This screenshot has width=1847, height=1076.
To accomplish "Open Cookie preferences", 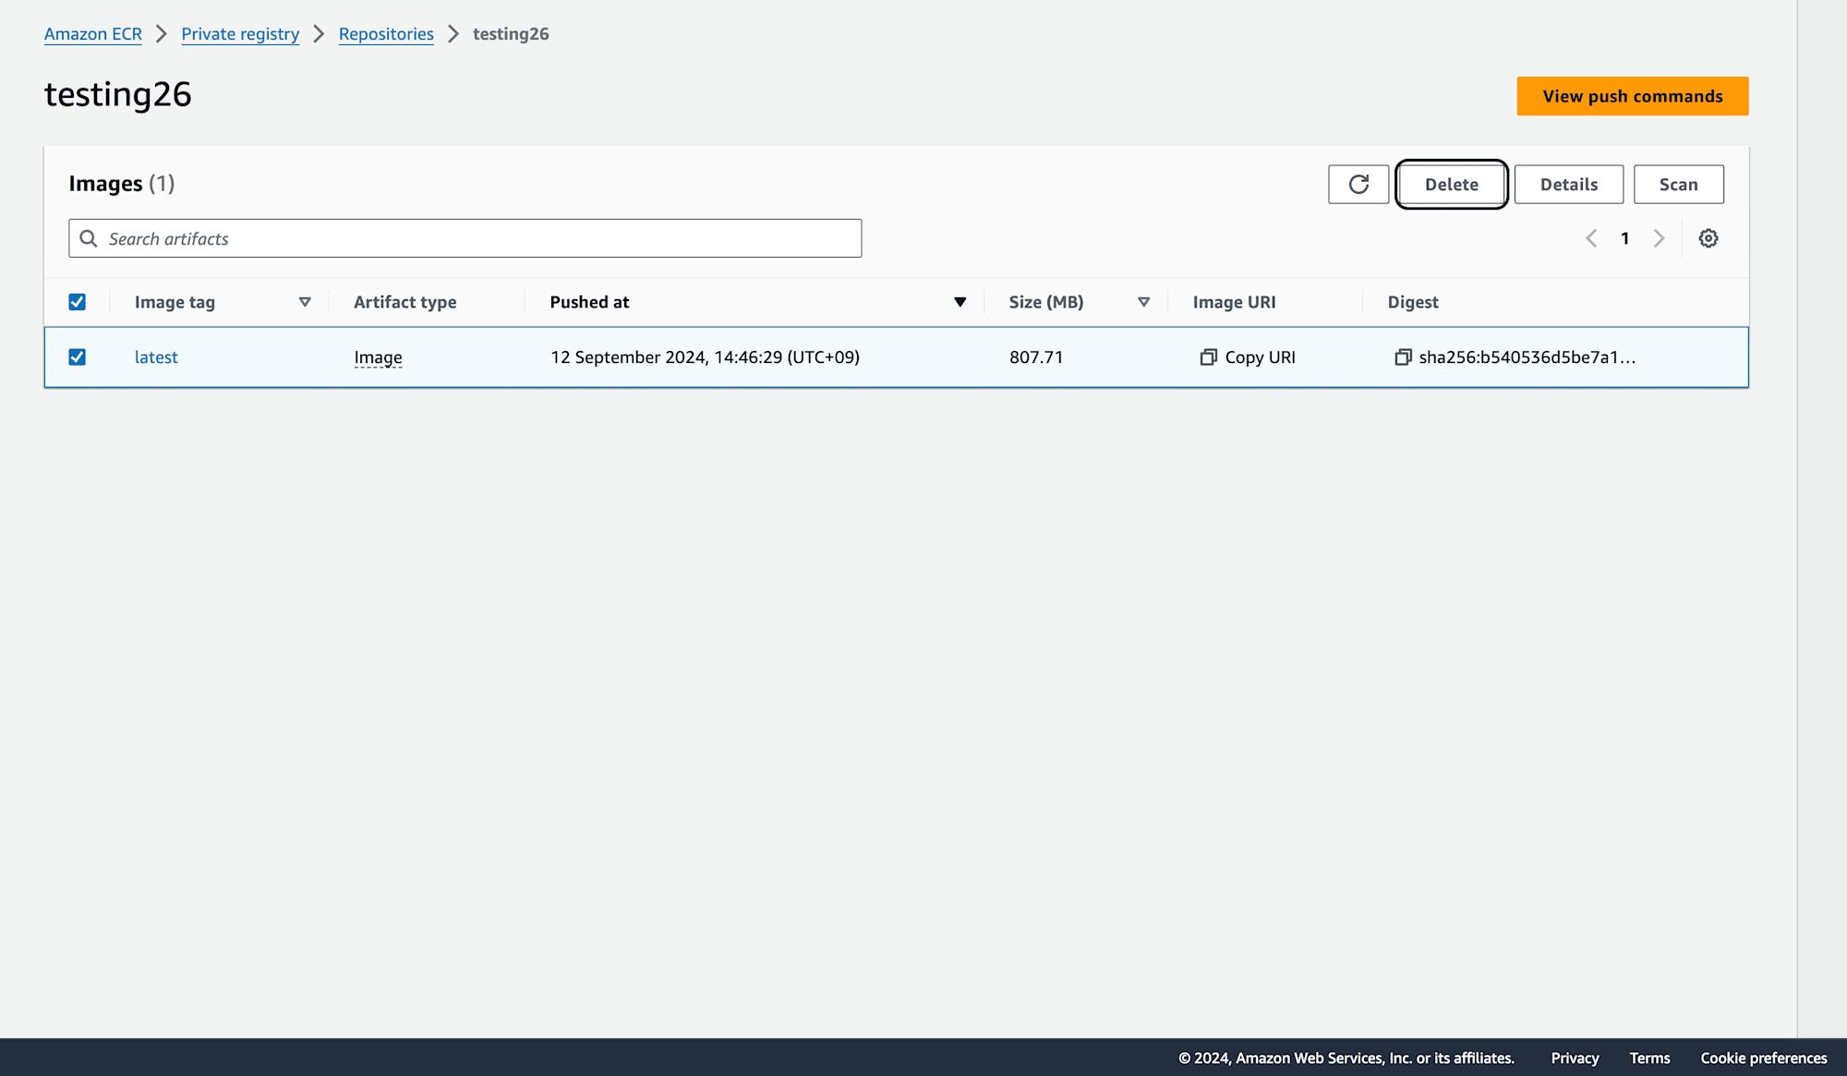I will tap(1764, 1058).
